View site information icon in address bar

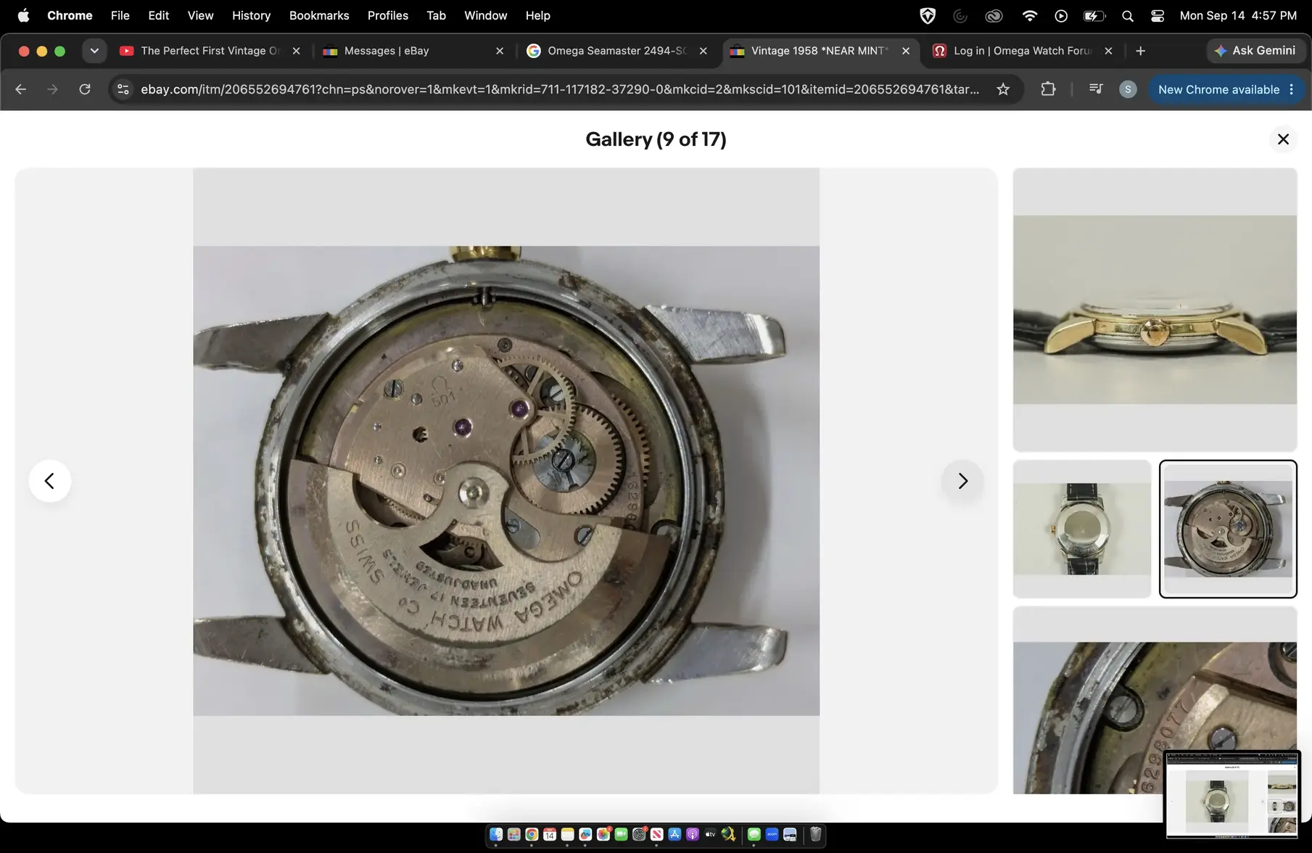click(123, 89)
